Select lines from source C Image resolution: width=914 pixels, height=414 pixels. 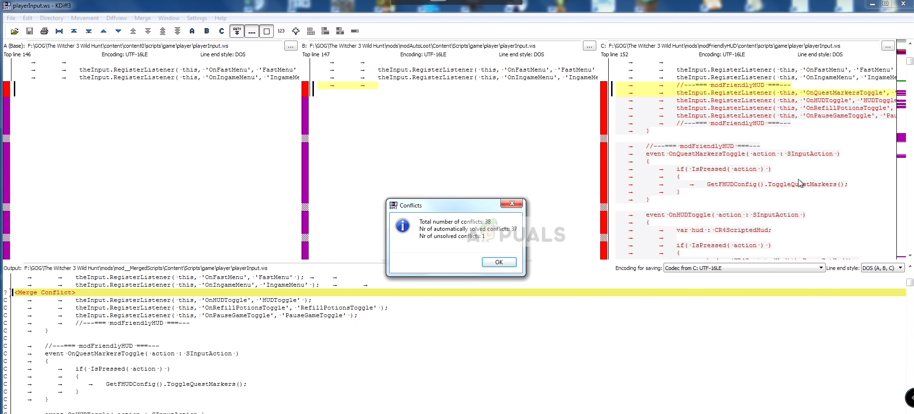(222, 31)
